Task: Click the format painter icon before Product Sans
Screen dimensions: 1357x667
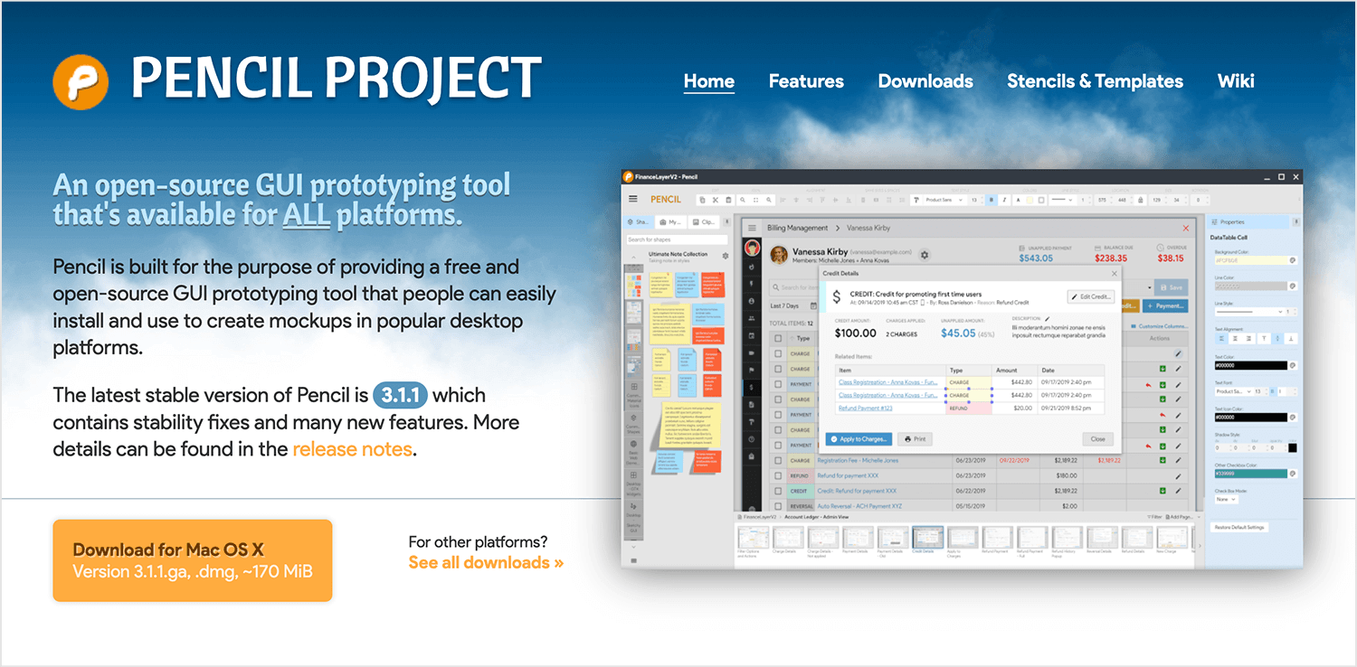Action: pos(916,200)
